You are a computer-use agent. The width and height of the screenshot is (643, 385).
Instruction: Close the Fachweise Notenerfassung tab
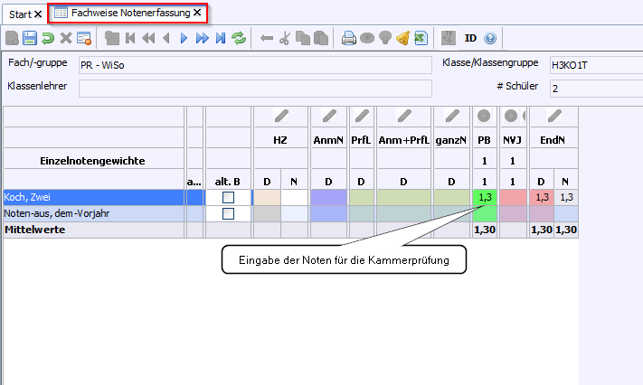coord(197,14)
